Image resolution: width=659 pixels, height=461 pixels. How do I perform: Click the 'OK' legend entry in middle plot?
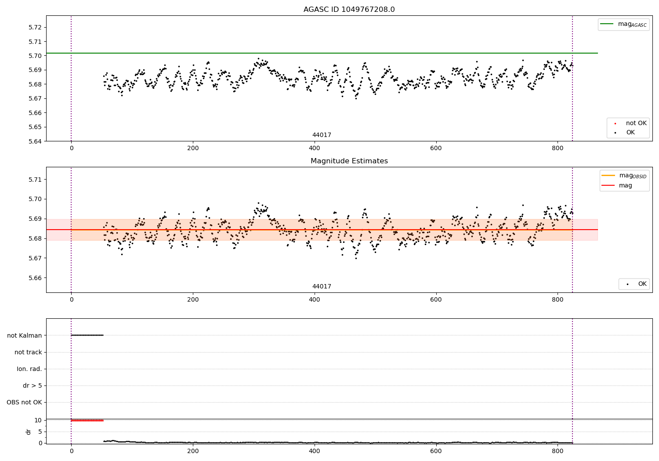point(636,284)
